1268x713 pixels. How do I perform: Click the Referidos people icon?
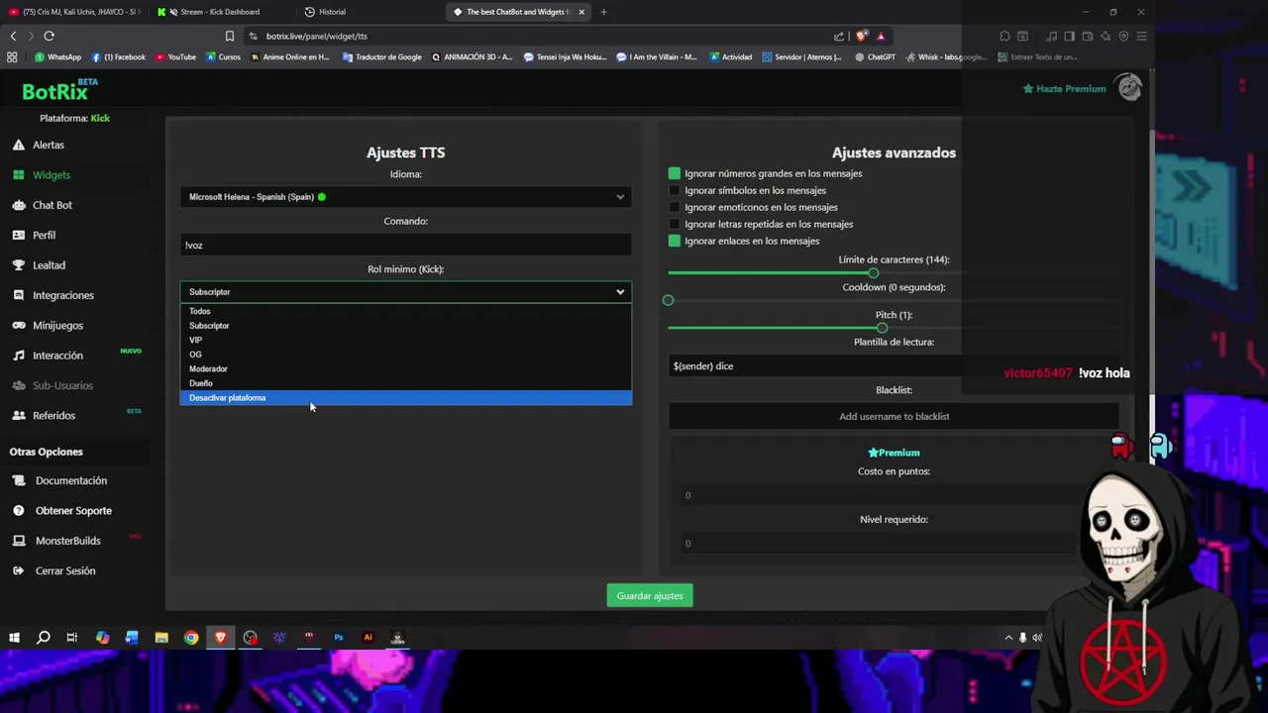[19, 415]
